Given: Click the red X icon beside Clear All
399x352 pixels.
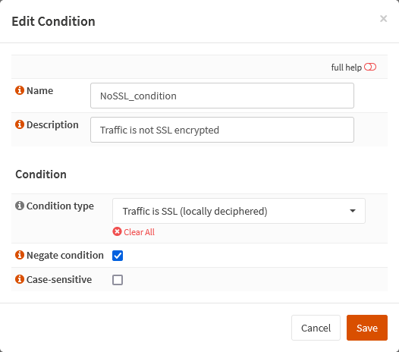Looking at the screenshot, I should (x=117, y=231).
